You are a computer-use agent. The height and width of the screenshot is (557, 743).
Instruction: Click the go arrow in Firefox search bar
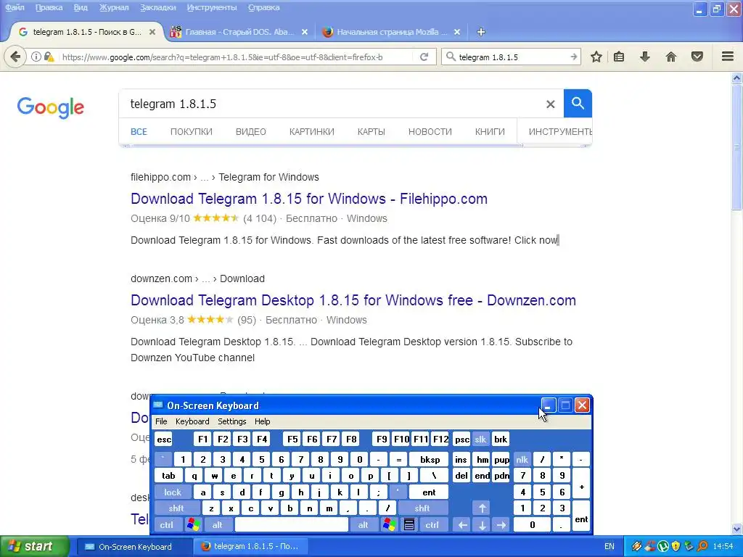pyautogui.click(x=574, y=57)
